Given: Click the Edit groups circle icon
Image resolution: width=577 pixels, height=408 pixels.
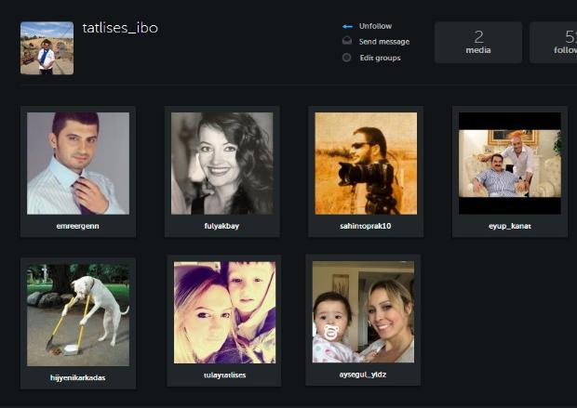Looking at the screenshot, I should click(x=346, y=58).
